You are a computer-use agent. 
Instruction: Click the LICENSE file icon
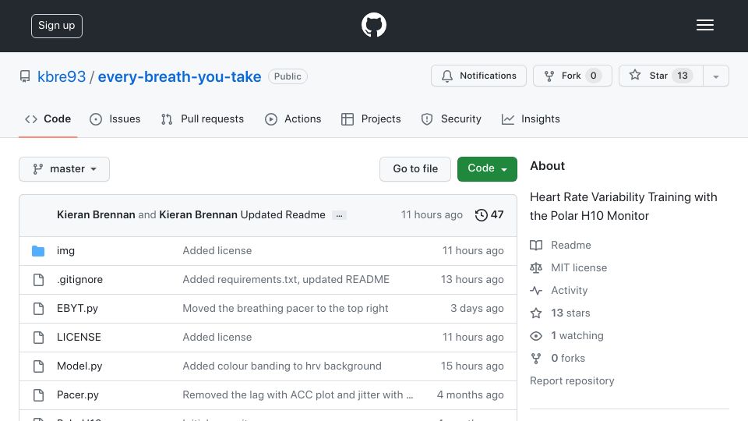pos(38,338)
